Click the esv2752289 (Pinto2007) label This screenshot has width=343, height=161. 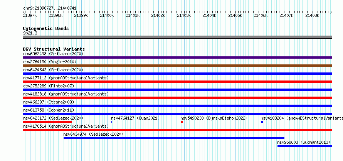[49, 86]
